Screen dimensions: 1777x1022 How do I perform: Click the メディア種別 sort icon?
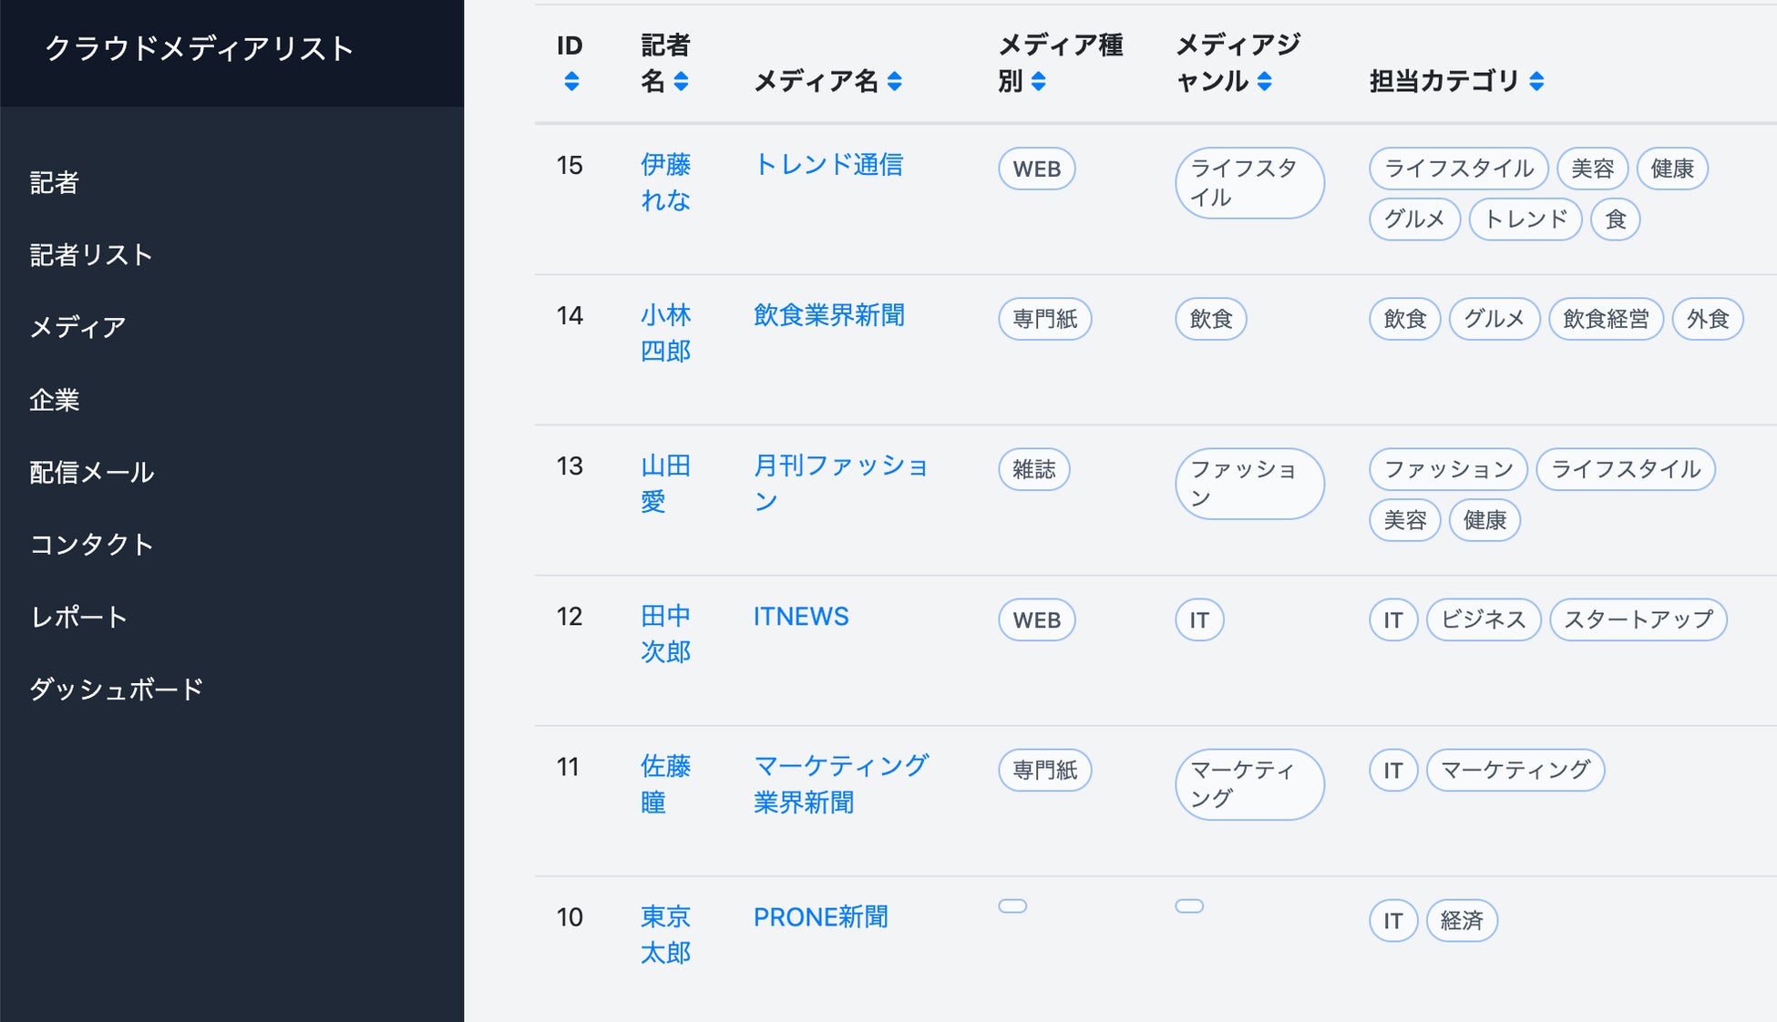point(1038,82)
